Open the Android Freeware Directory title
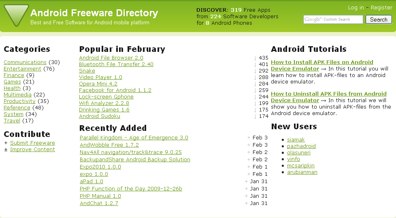The height and width of the screenshot is (218, 396). tap(94, 13)
